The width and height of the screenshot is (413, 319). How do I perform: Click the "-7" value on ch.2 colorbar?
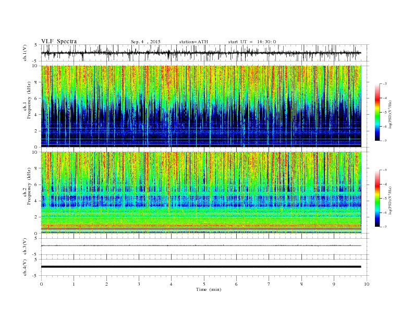coord(384,227)
